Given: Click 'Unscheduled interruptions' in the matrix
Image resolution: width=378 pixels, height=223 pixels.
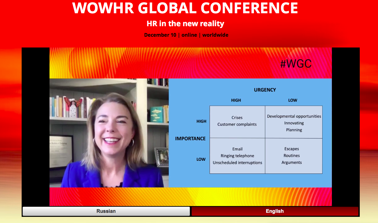Looking at the screenshot, I should point(237,163).
